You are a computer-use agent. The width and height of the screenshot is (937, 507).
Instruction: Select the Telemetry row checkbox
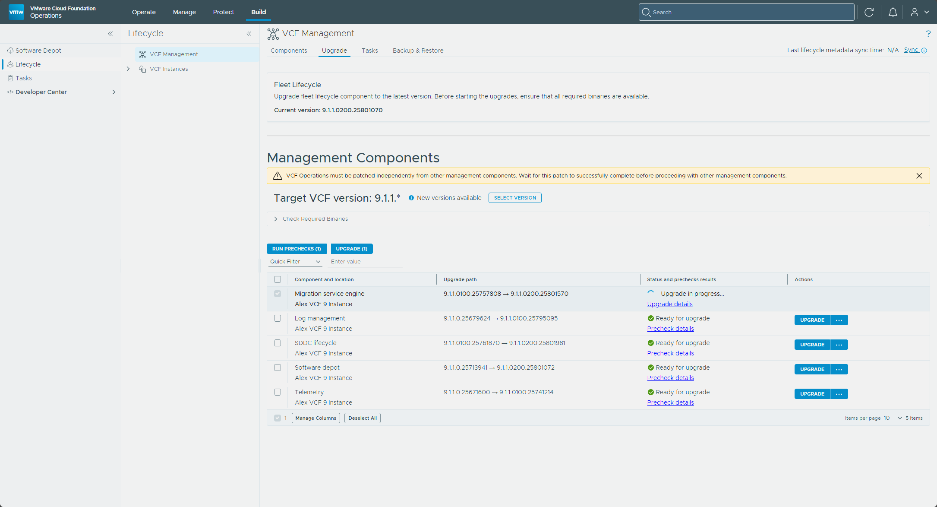coord(278,392)
